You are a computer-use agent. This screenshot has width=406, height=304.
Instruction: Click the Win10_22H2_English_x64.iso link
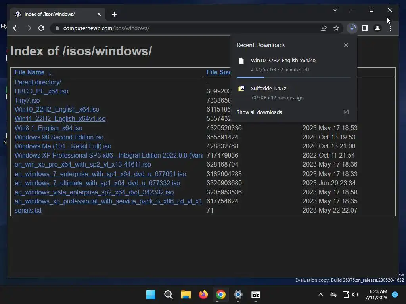click(57, 109)
